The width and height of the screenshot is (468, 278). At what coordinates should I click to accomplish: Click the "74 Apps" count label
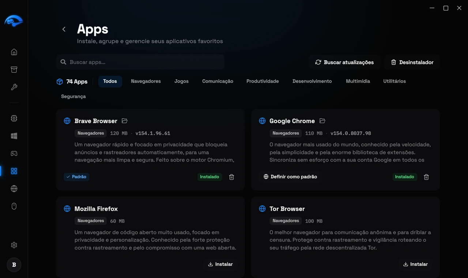(77, 82)
